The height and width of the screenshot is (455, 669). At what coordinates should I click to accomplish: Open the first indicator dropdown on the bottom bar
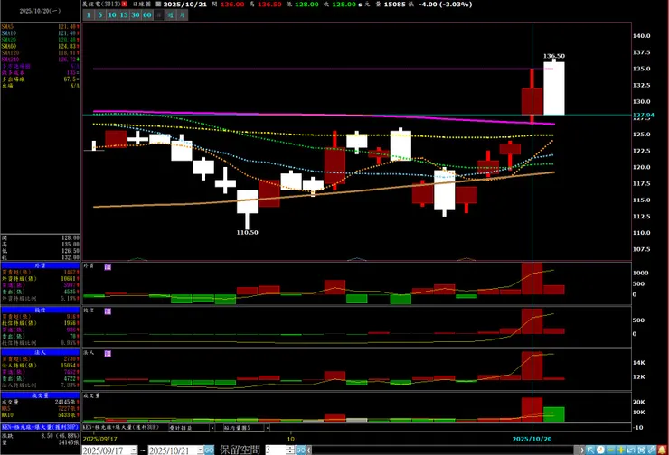click(x=212, y=427)
